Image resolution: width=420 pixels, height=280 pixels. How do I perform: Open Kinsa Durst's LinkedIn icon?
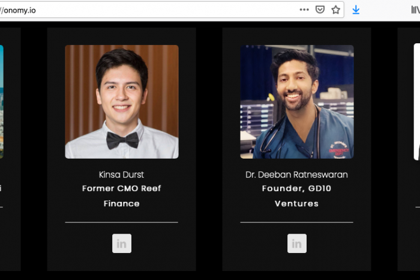pyautogui.click(x=122, y=243)
